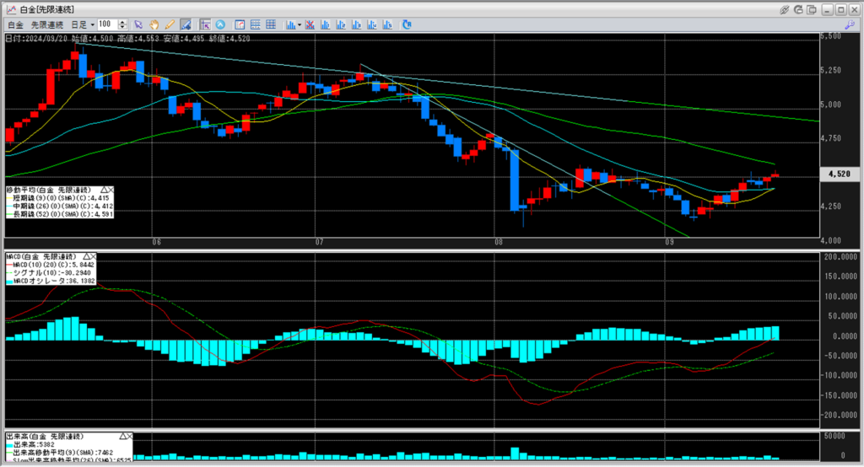Image resolution: width=864 pixels, height=467 pixels.
Task: Toggle the highlighted drawing-edit tool button
Action: coord(186,24)
